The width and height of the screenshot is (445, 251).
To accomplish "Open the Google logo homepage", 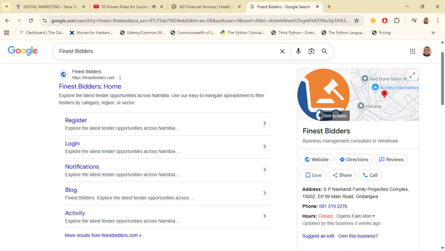I will [23, 51].
